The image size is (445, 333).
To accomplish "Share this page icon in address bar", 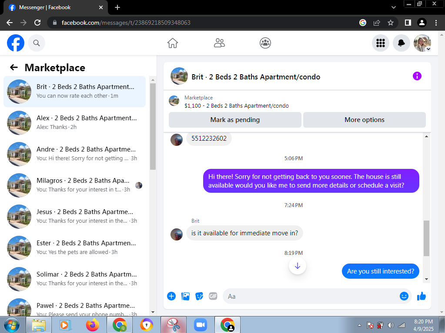I will point(377,23).
